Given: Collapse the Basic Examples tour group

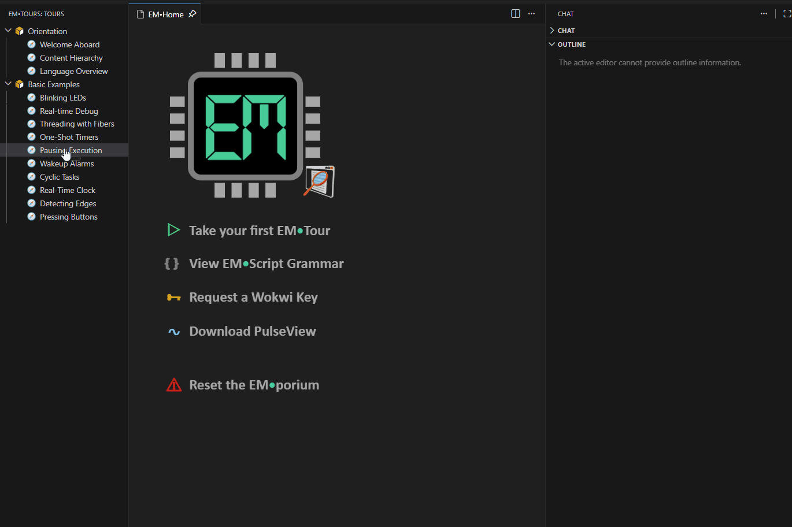Looking at the screenshot, I should tap(8, 84).
